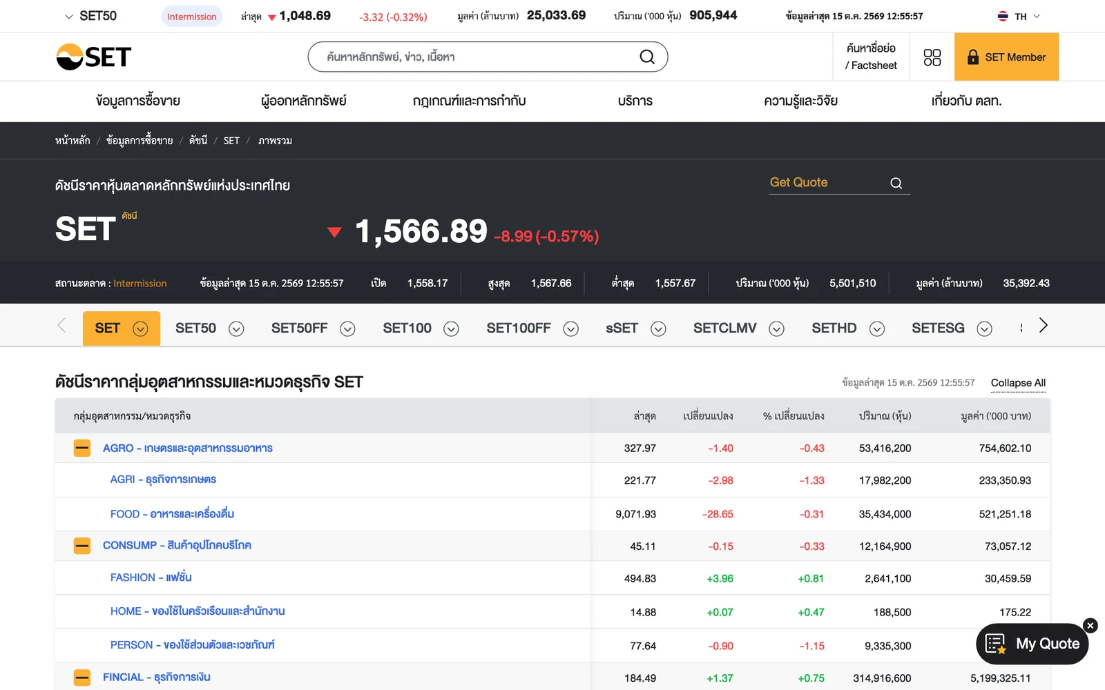The width and height of the screenshot is (1105, 690).
Task: Expand the SET100FF tab dropdown chevron
Action: 570,329
